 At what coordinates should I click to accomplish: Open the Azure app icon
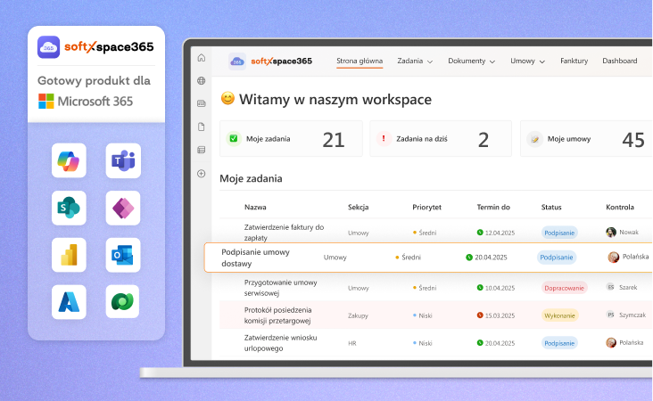pyautogui.click(x=69, y=302)
